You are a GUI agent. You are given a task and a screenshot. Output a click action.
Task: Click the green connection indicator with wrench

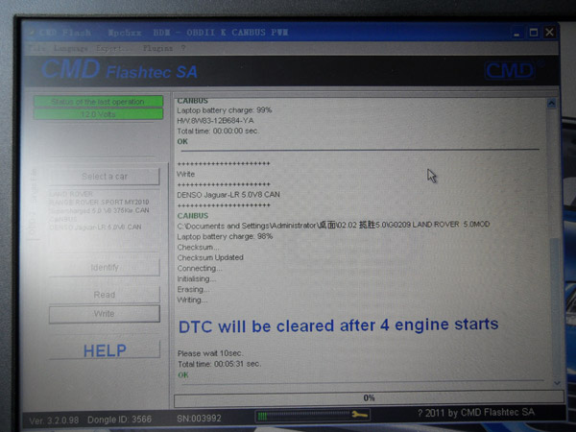pos(313,416)
